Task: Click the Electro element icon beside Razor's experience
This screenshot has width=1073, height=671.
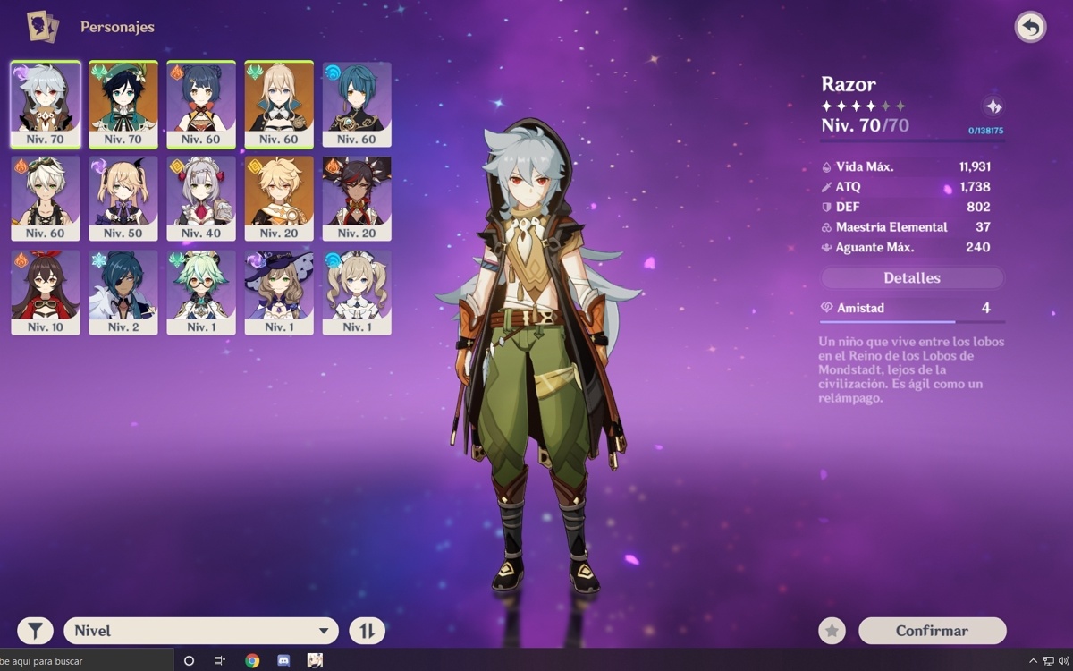Action: coord(994,104)
